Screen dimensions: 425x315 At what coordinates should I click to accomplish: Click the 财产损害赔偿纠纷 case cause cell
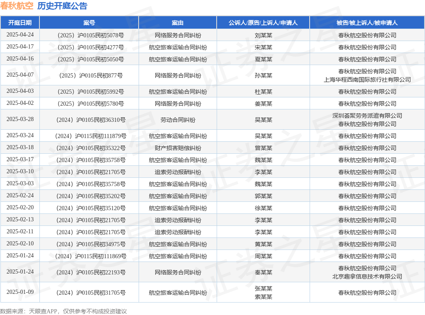click(x=178, y=148)
